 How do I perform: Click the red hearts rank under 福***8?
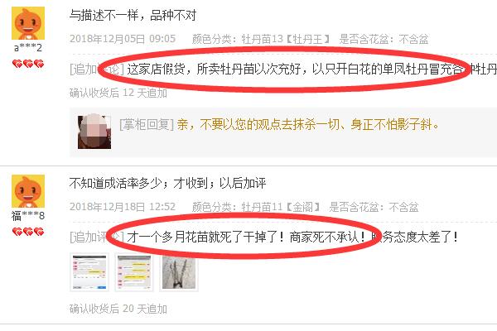point(28,232)
